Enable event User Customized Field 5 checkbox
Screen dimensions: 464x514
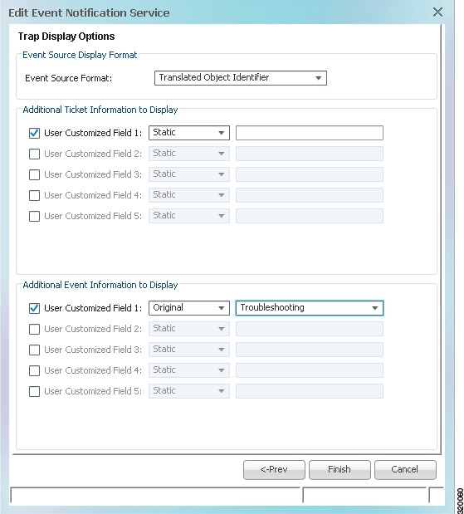(x=34, y=391)
